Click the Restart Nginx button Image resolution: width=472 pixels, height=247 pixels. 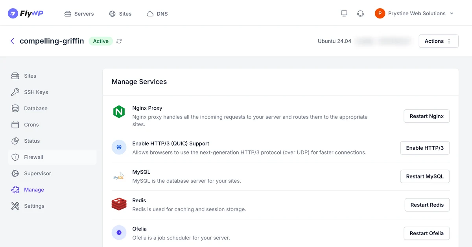pyautogui.click(x=427, y=116)
